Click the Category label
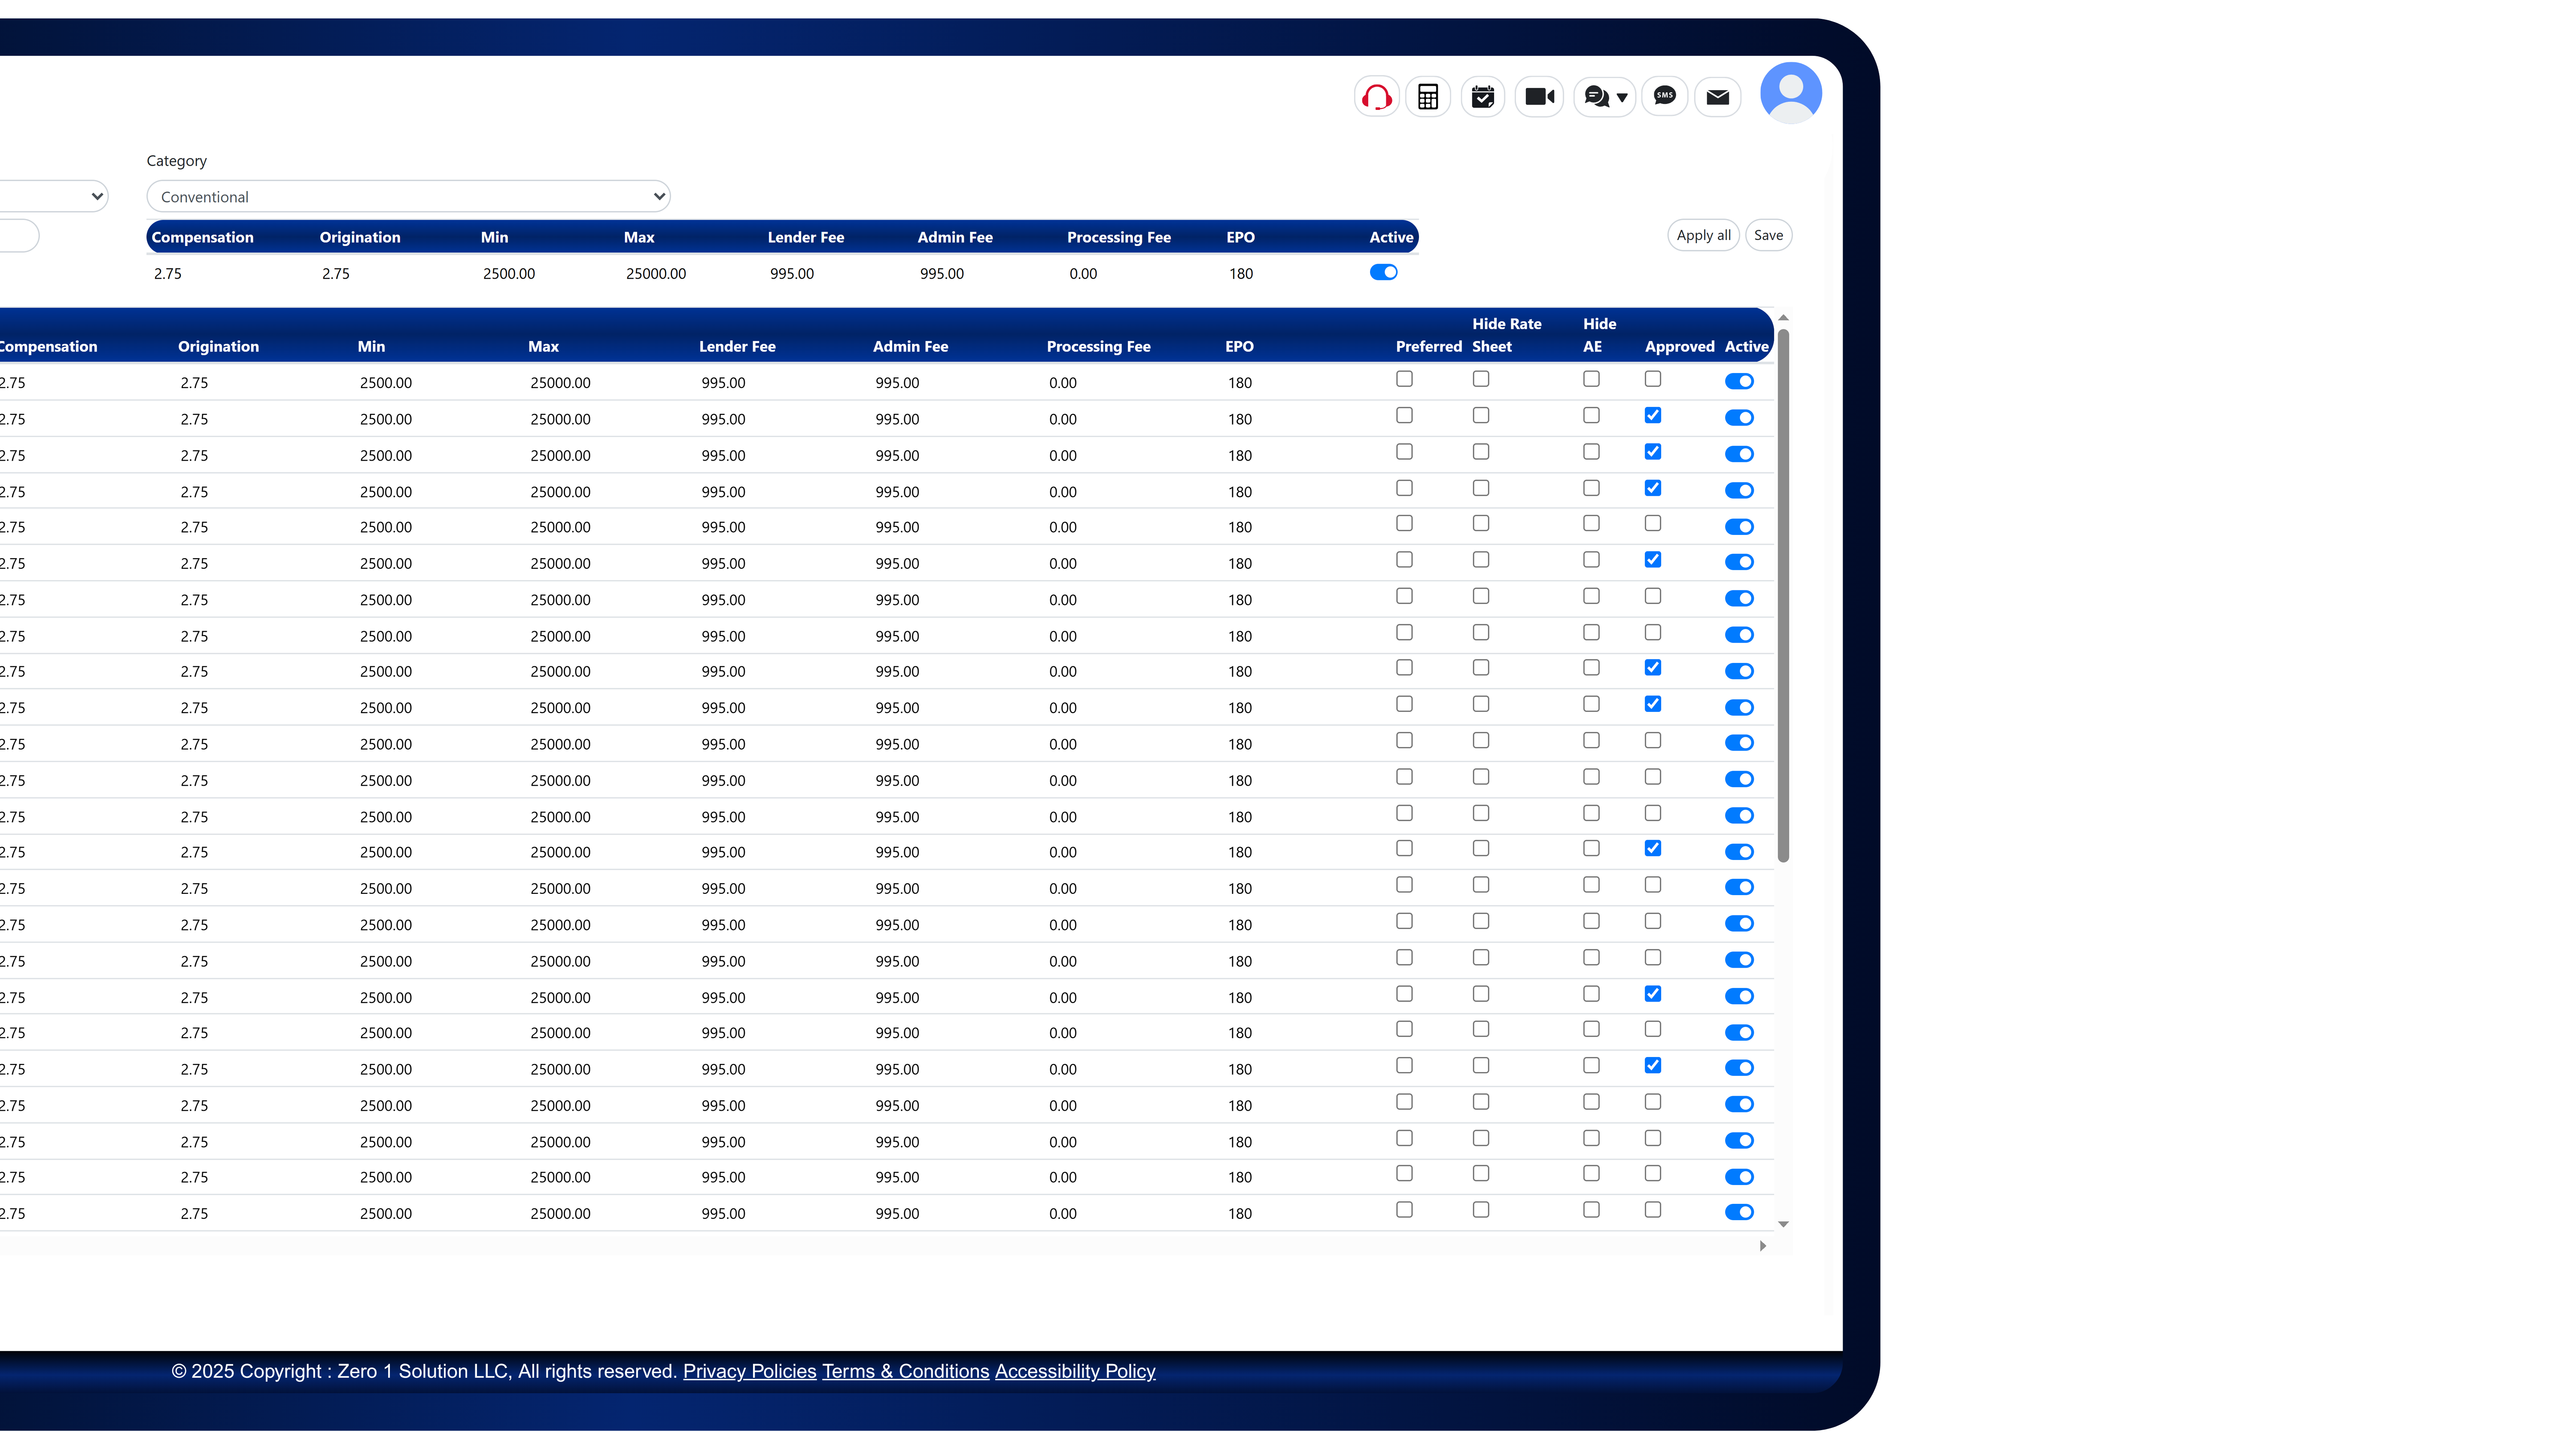The width and height of the screenshot is (2576, 1449). pyautogui.click(x=177, y=161)
